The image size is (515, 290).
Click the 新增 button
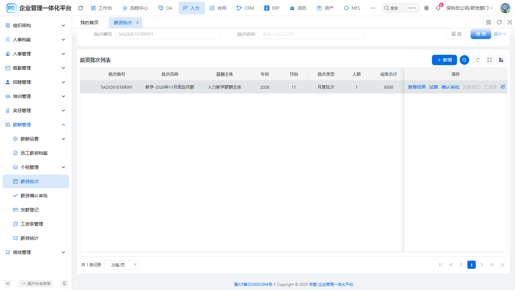445,60
